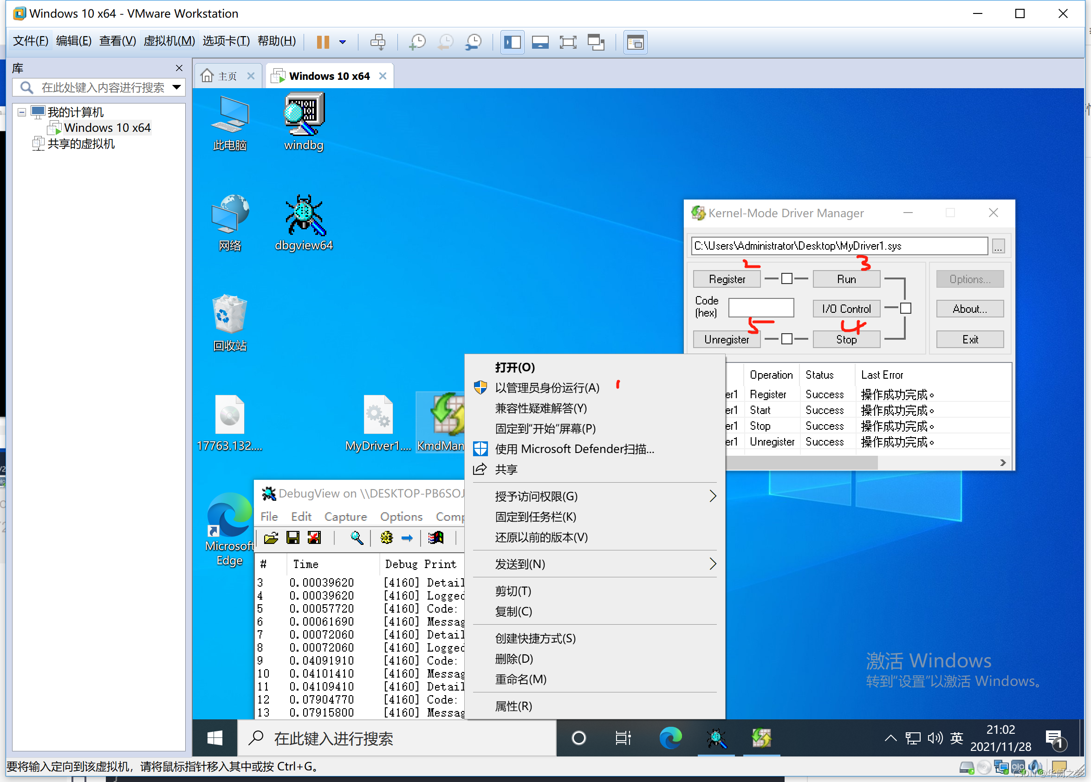The width and height of the screenshot is (1091, 782).
Task: Click the console view toolbar icon
Action: tap(635, 42)
